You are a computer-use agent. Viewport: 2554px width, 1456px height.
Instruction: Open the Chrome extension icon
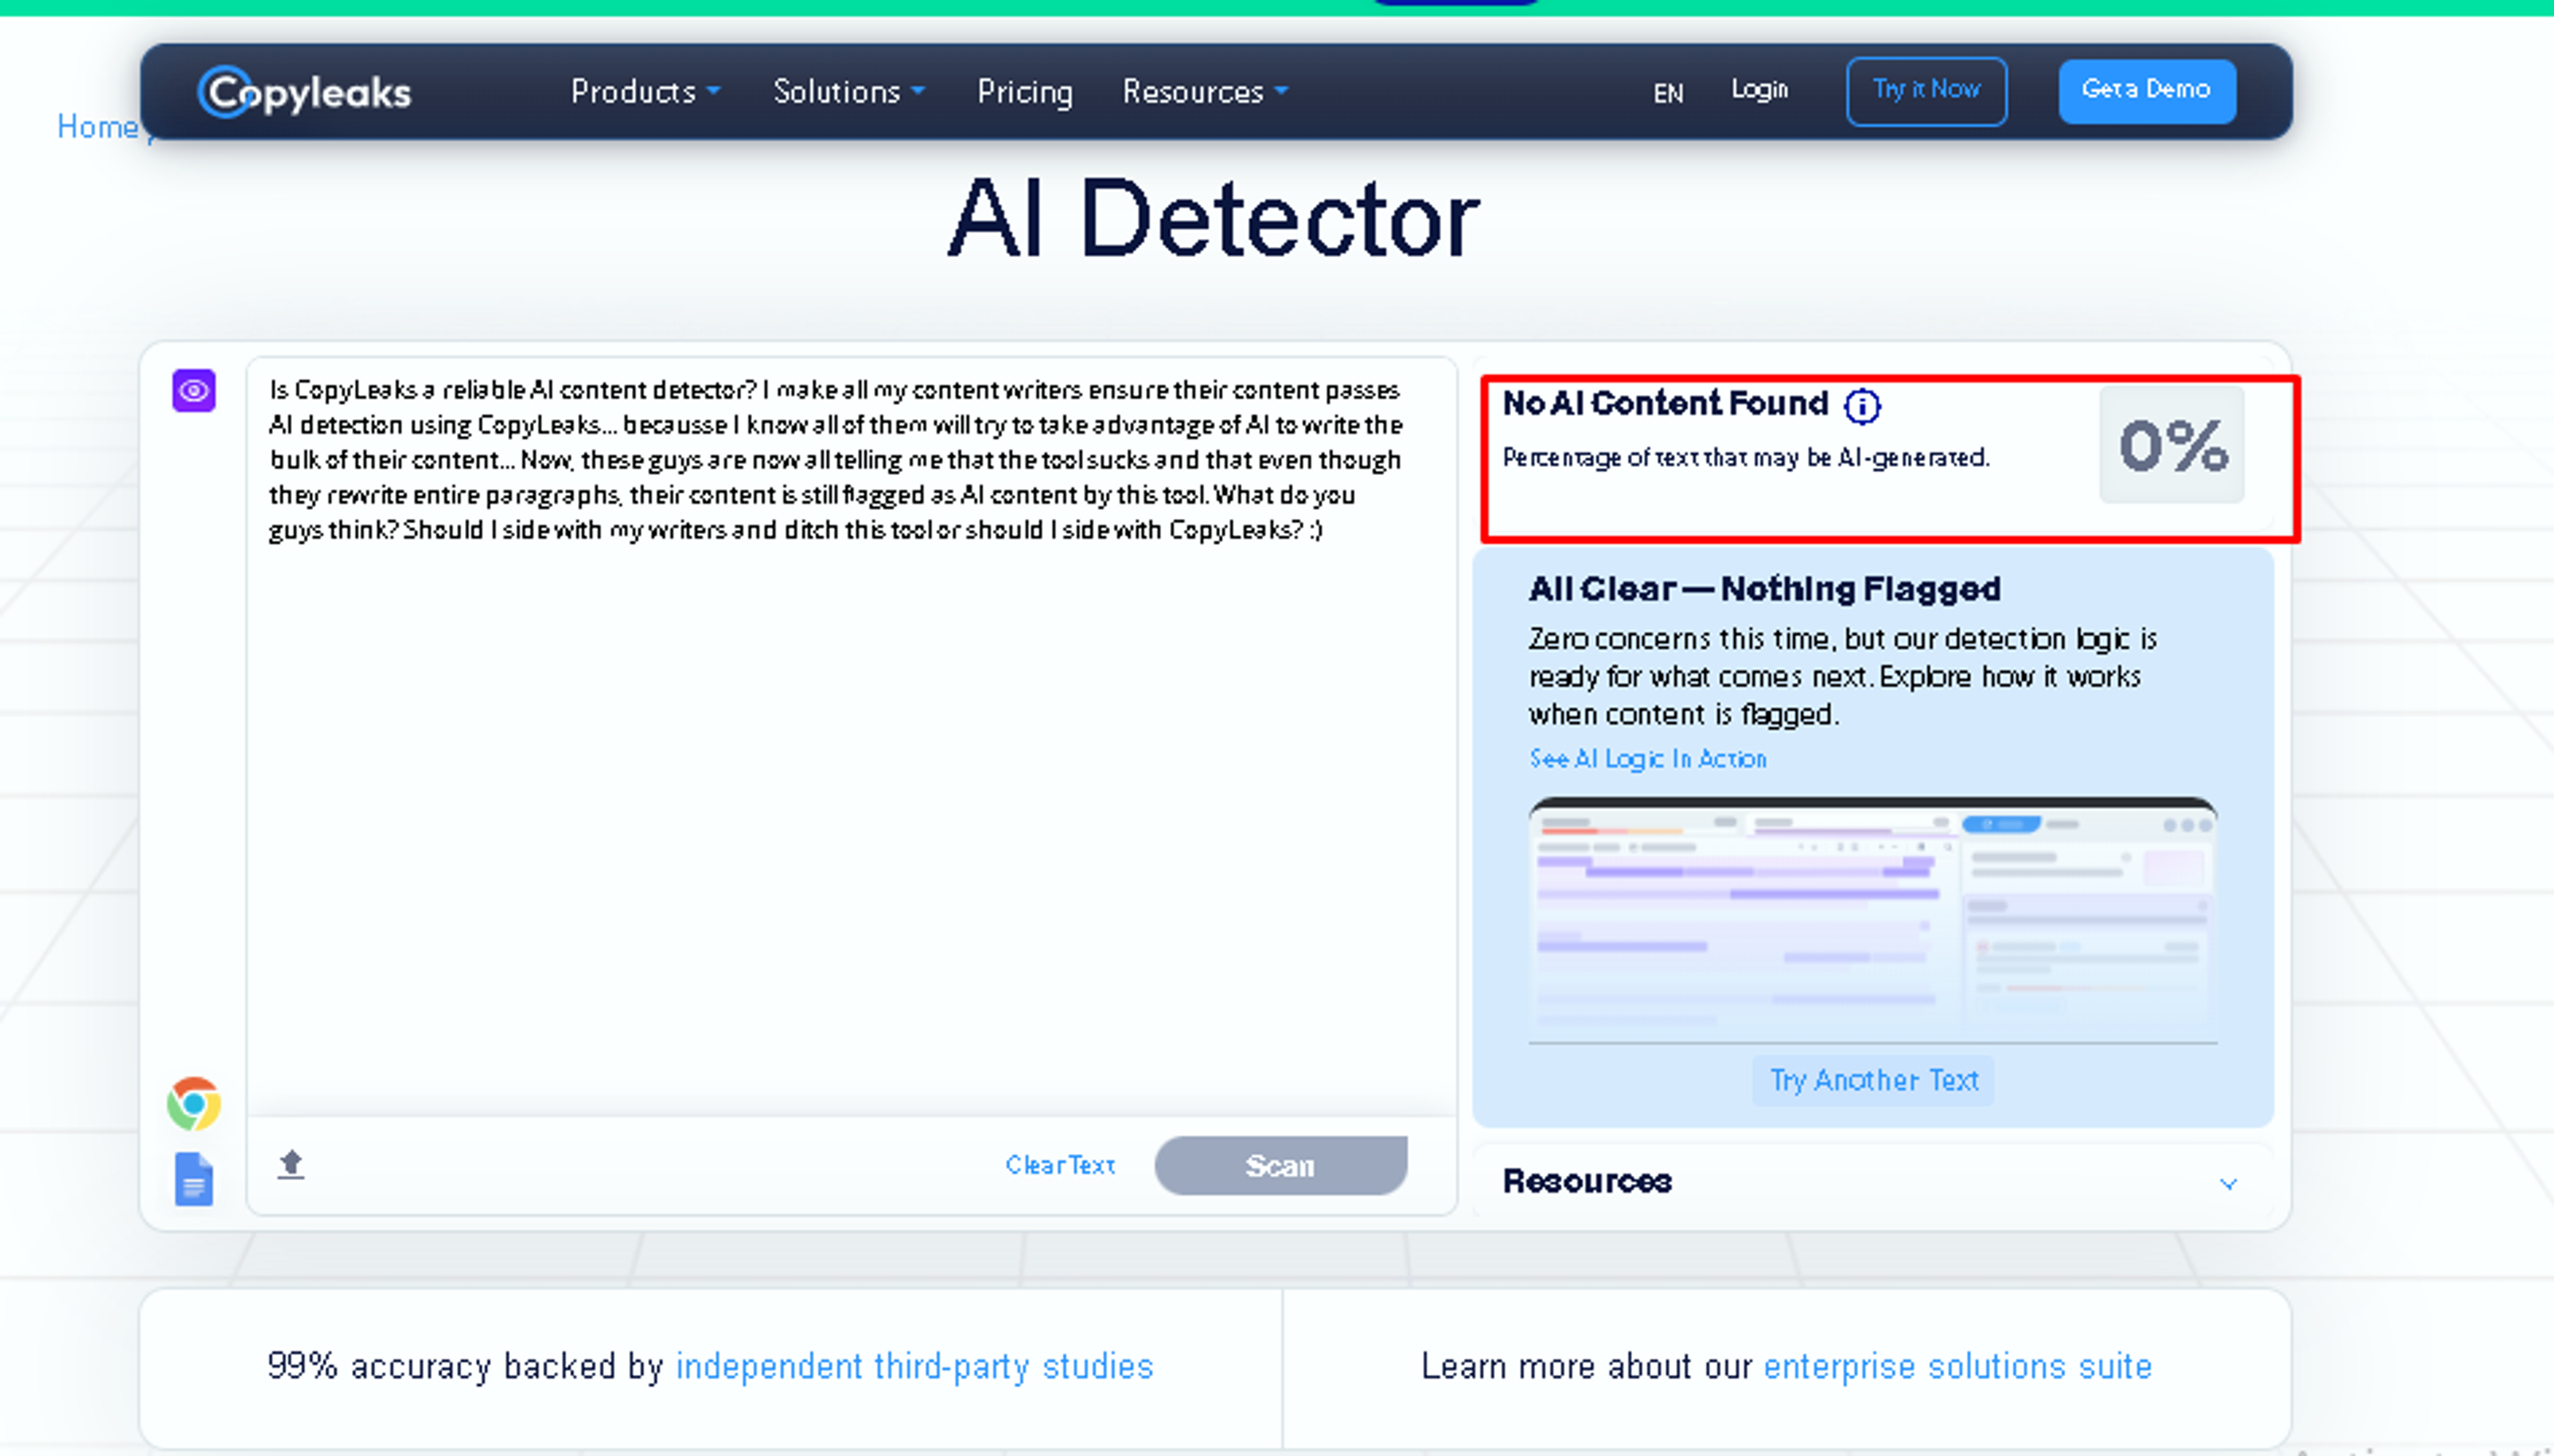click(x=194, y=1103)
